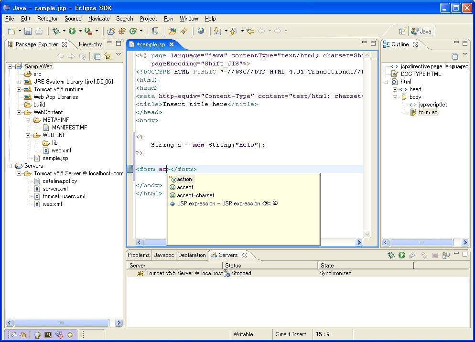Minimize the Servers view panel
Screen dimensions: 475x342
[x=456, y=253]
